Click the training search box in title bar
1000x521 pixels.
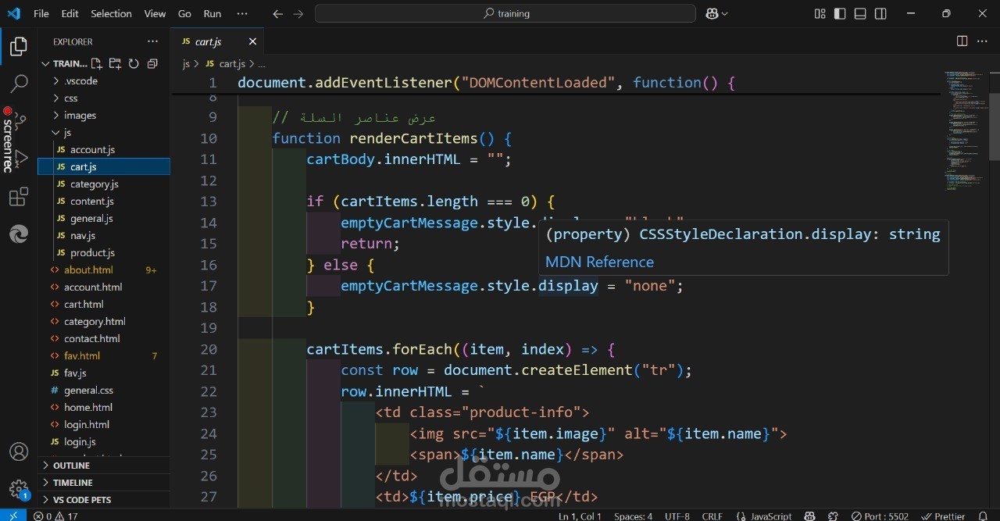[x=505, y=13]
